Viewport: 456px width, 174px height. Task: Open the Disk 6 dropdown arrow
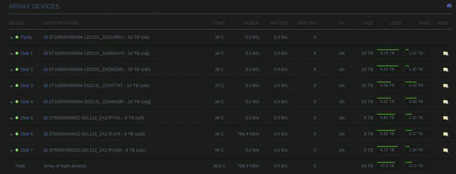pos(11,134)
